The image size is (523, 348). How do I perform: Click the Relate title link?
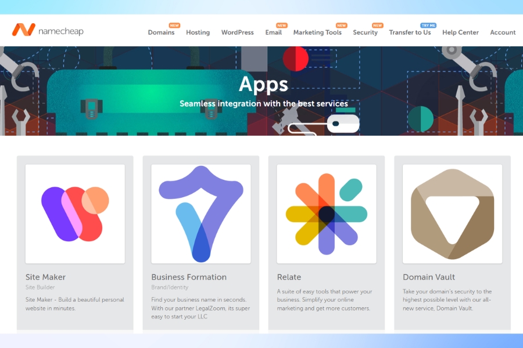coord(289,277)
